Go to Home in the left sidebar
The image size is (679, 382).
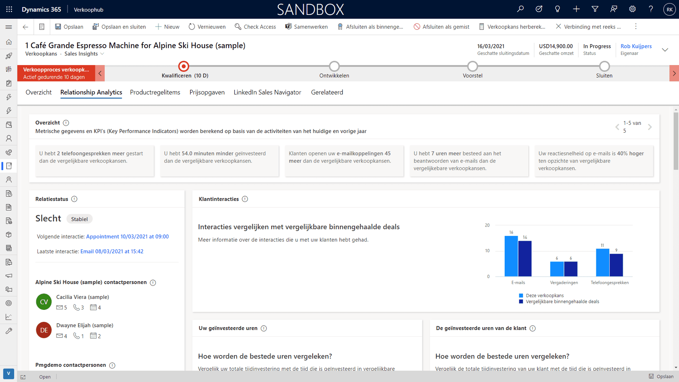9,42
